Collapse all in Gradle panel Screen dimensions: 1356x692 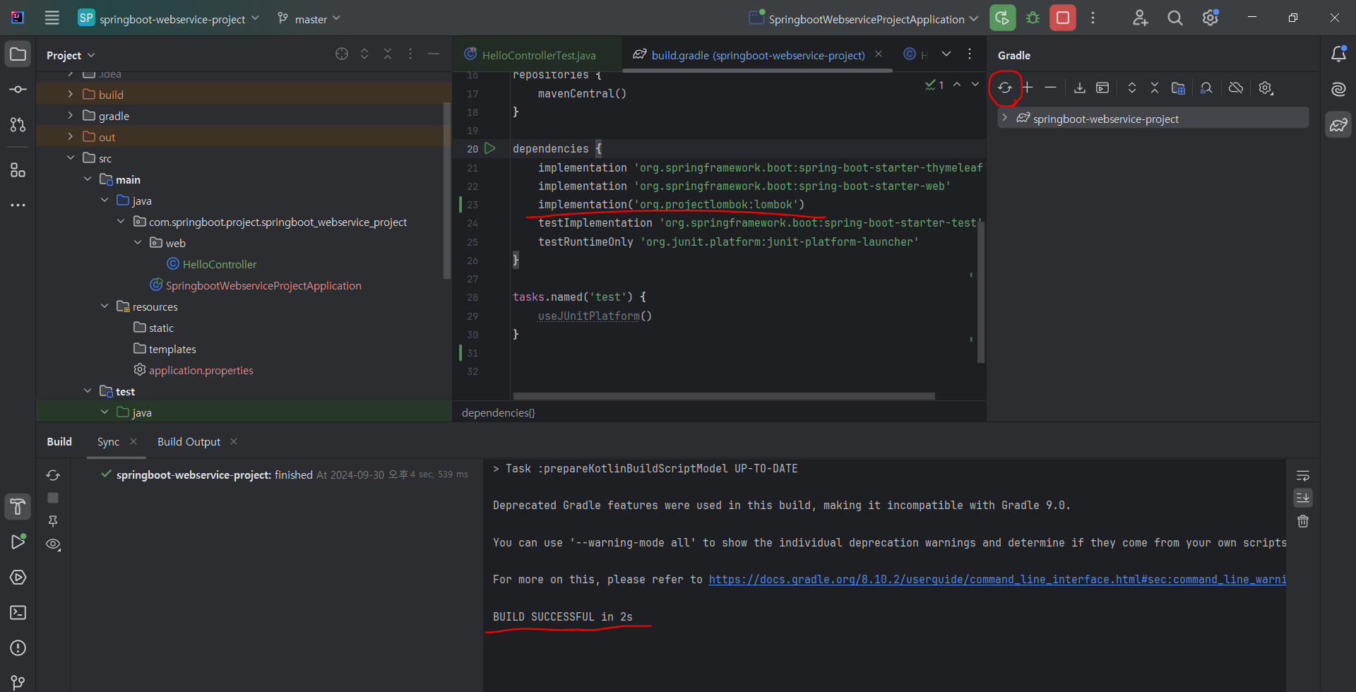[1155, 88]
